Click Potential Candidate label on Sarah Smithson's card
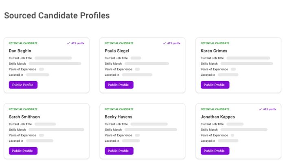 click(x=23, y=109)
